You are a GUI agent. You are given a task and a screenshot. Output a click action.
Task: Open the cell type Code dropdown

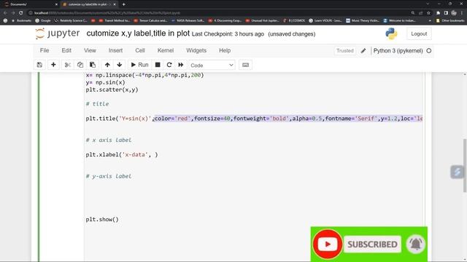(x=212, y=65)
